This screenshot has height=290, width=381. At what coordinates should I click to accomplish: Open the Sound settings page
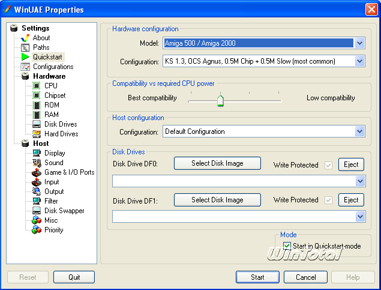[x=53, y=163]
